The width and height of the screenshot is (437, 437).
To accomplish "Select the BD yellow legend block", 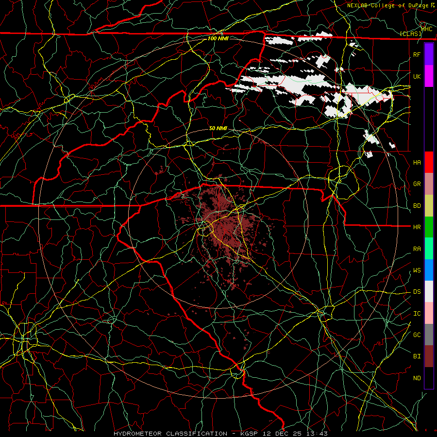I will coord(429,206).
